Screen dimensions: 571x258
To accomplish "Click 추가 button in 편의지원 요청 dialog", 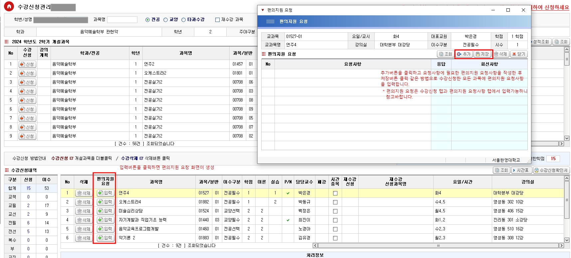I will pos(464,54).
